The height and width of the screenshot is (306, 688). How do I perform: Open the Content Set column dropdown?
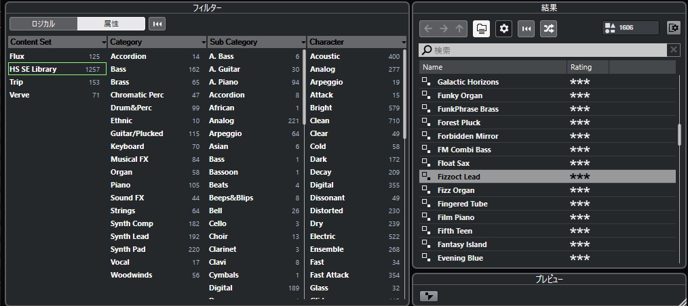coord(103,43)
